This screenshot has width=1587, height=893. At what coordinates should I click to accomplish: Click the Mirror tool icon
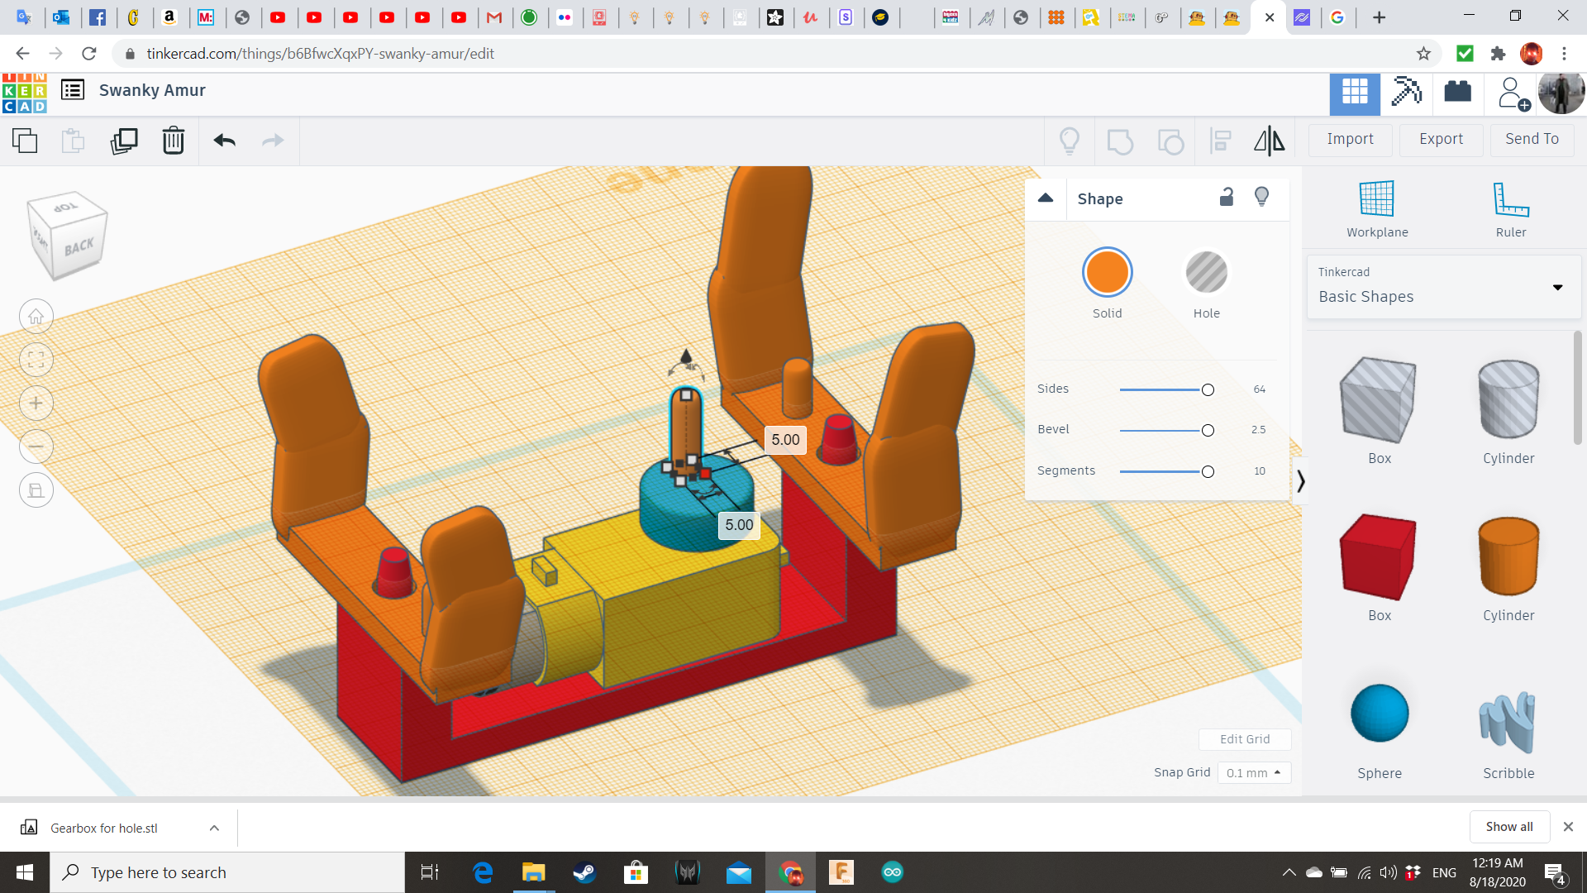point(1269,141)
